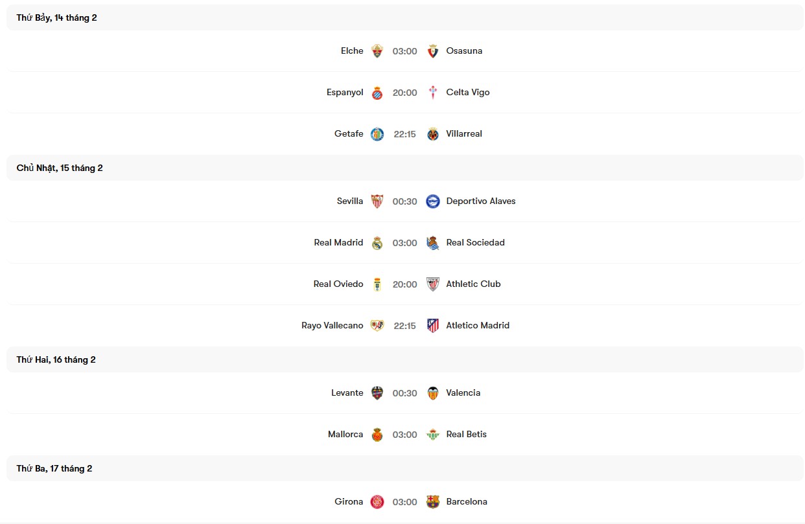Viewport: 805px width, 524px height.
Task: Select the Athletic Club badge
Action: [432, 284]
